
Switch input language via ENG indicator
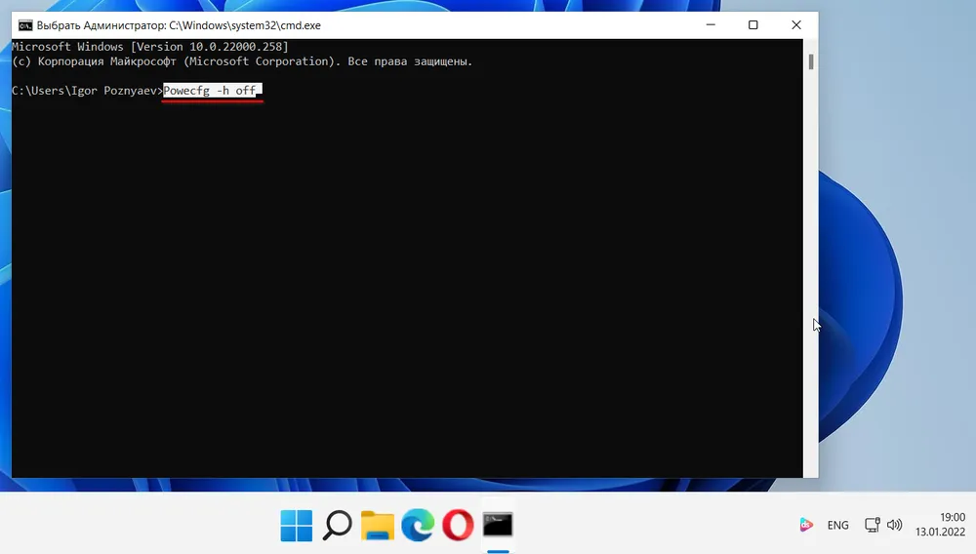coord(837,525)
